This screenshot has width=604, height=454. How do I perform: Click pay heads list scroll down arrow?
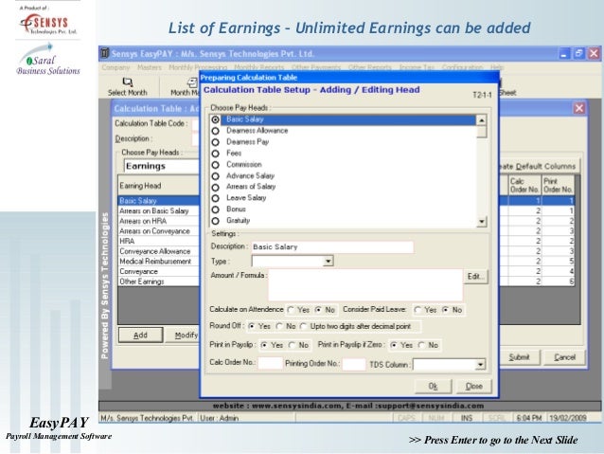coord(482,222)
